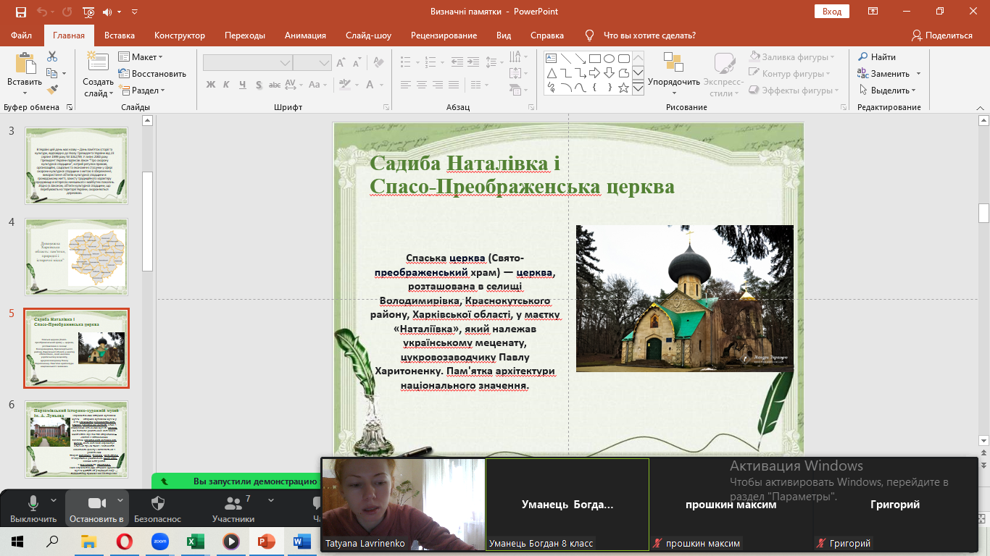Select the oval shape

(609, 59)
